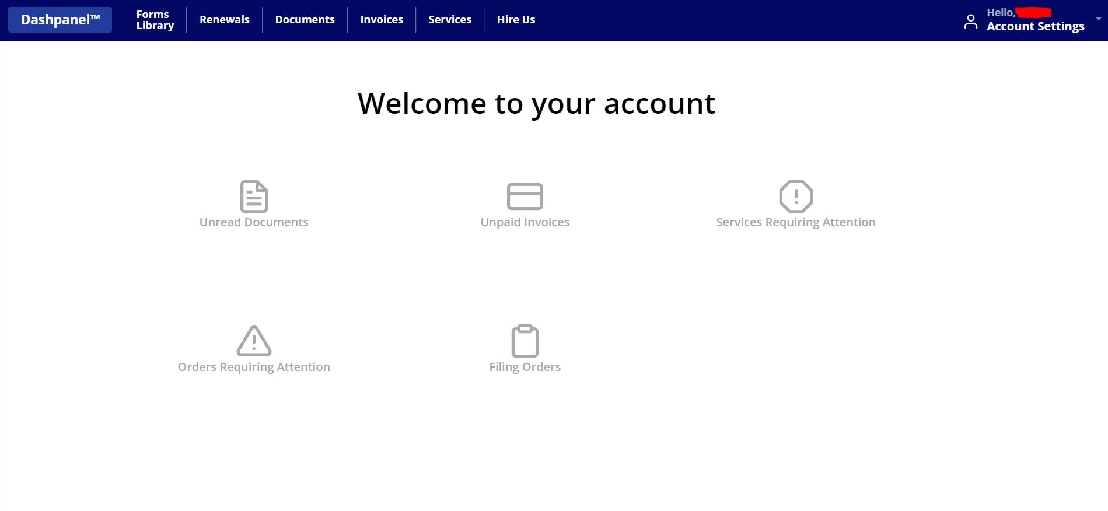The image size is (1108, 511).
Task: Open the Unpaid Invoices text link
Action: point(525,222)
